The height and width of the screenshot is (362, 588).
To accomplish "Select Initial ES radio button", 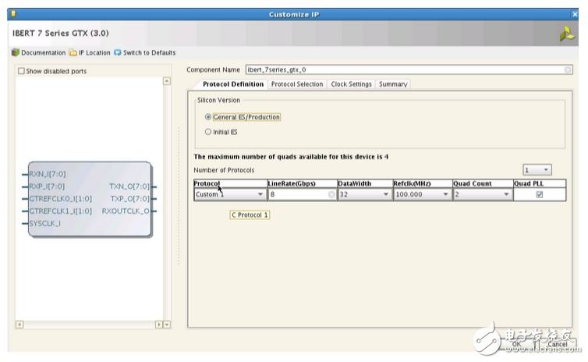I will coord(208,132).
